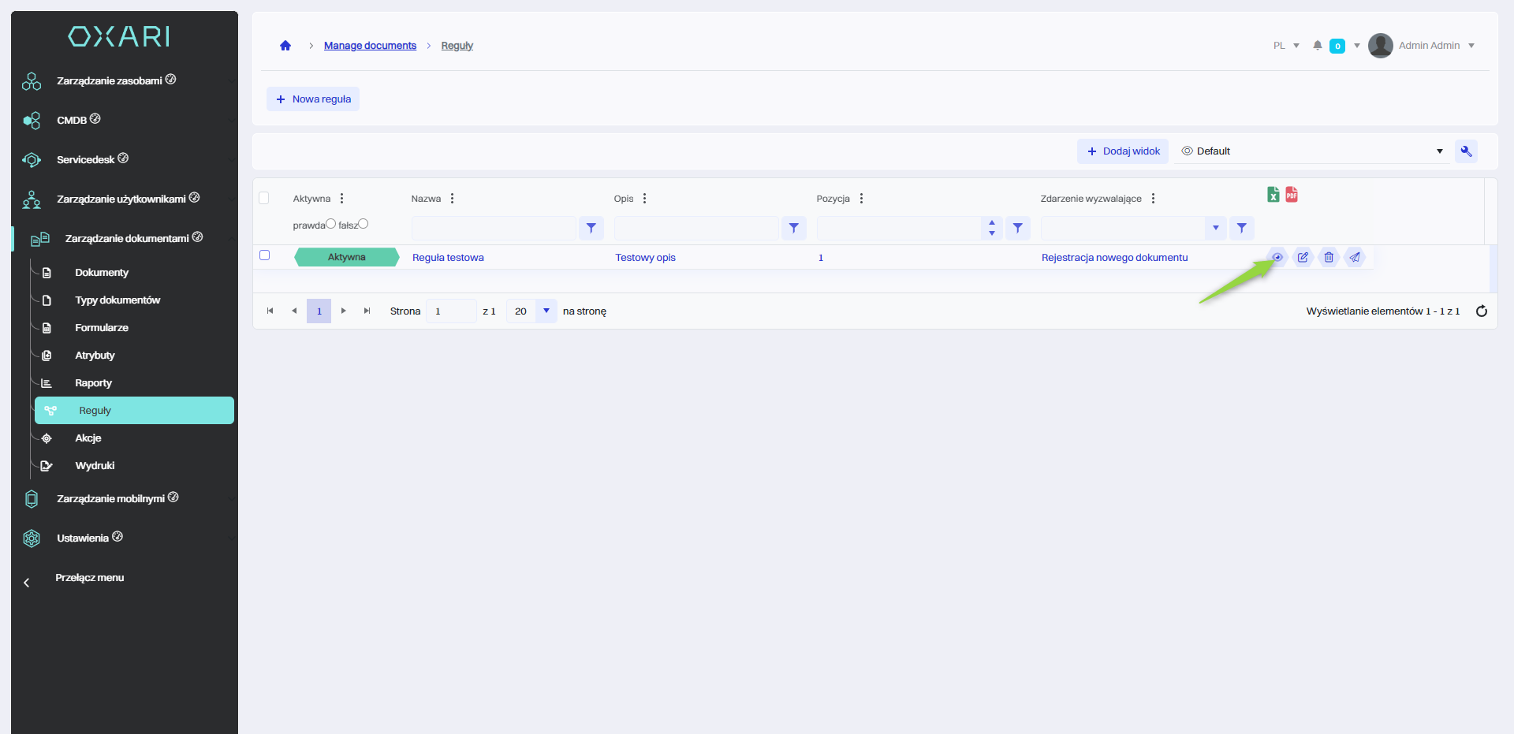
Task: Select the 'fałsz' radio filter
Action: (364, 224)
